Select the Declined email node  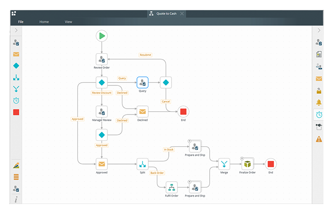(x=142, y=112)
